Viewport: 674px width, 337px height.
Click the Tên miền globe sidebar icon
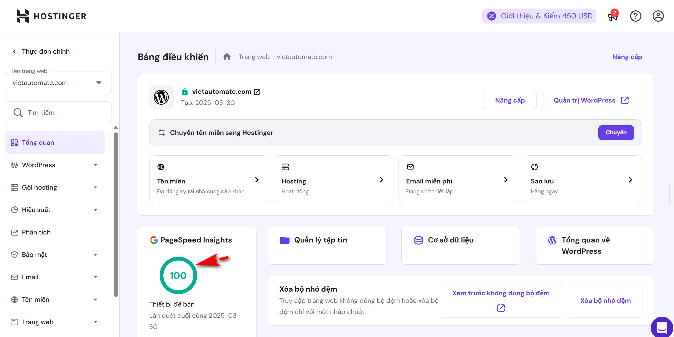(14, 300)
